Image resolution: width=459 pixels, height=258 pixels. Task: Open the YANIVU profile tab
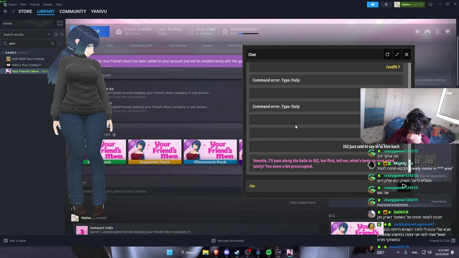point(99,11)
